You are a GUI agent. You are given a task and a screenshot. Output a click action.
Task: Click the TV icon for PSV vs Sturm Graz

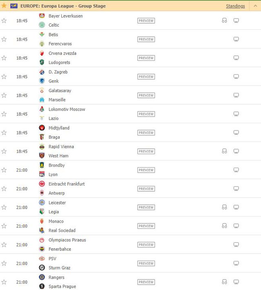coord(236,263)
